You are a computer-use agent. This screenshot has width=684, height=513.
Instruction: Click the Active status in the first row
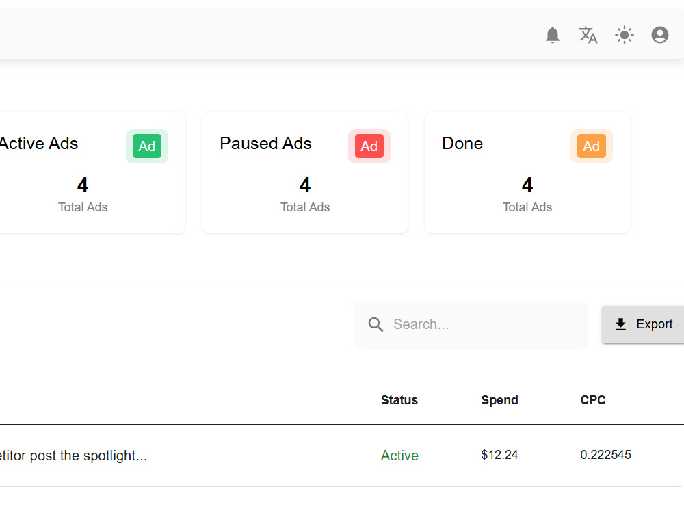[399, 456]
